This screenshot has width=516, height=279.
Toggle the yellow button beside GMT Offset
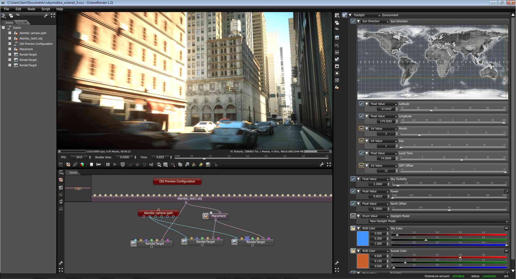tap(361, 166)
